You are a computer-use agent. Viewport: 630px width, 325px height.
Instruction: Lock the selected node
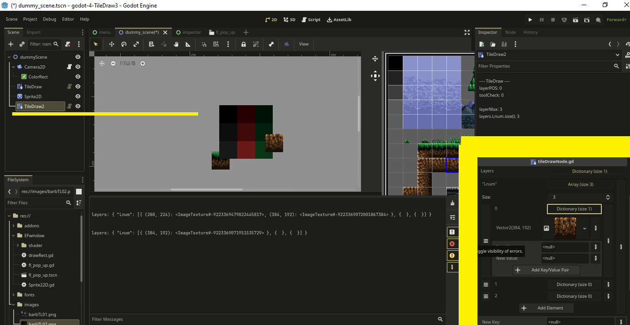pos(244,44)
